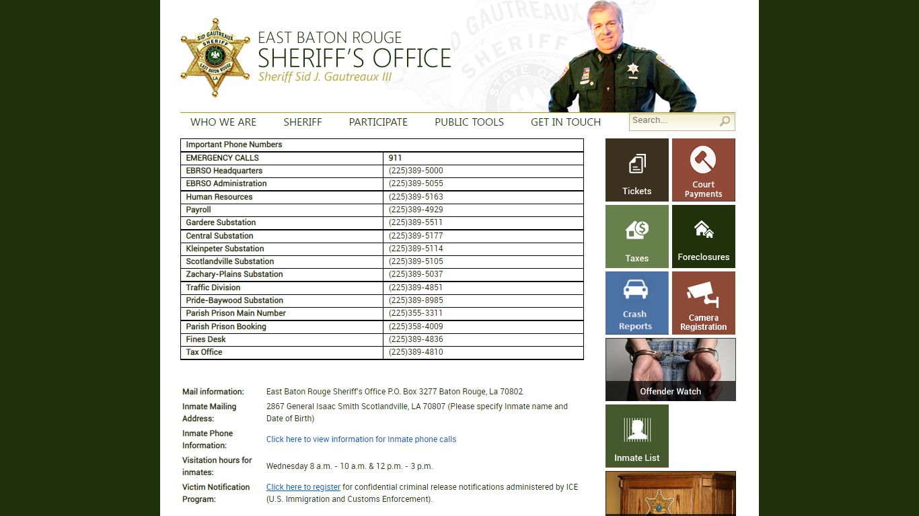Select the Gardere Substation number (225)389-5511
The image size is (919, 516).
point(416,222)
